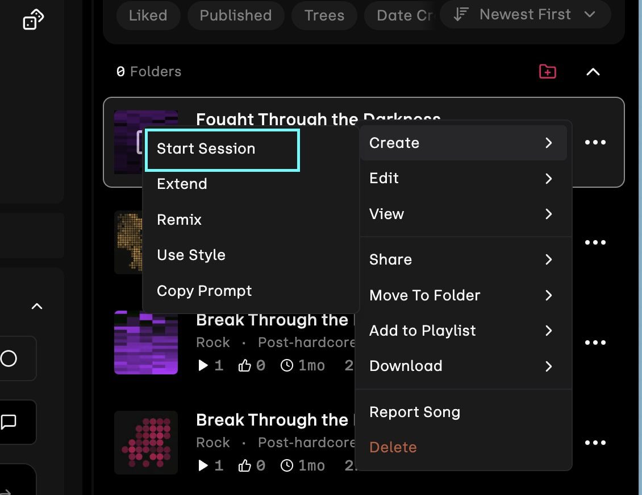Click Delete in the context menu
The height and width of the screenshot is (495, 642).
pos(393,447)
